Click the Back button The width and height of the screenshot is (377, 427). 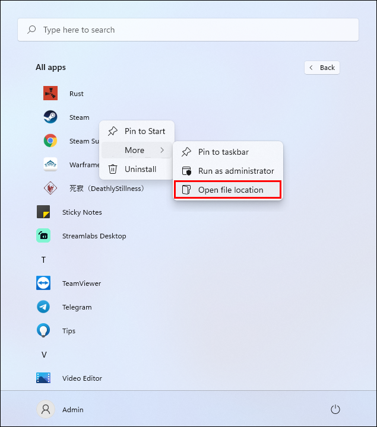point(322,68)
